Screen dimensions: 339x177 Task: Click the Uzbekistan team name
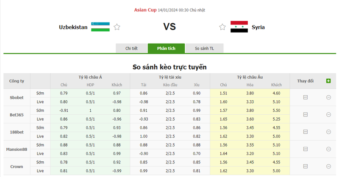[x=73, y=27]
